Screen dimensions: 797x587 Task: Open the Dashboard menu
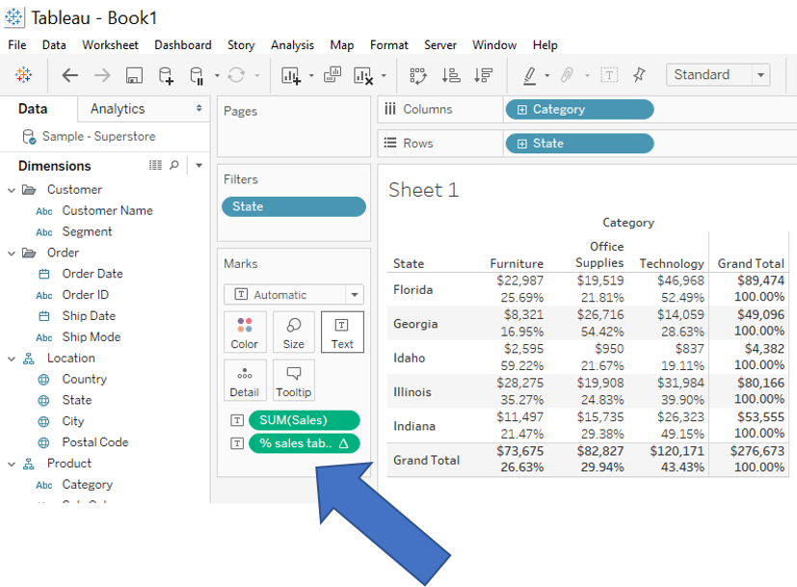click(x=182, y=44)
